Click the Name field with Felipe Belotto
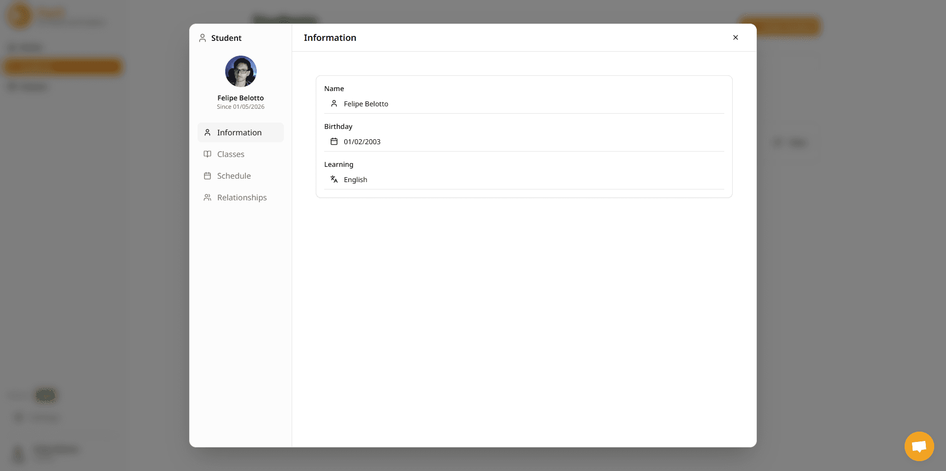946x471 pixels. click(x=524, y=104)
